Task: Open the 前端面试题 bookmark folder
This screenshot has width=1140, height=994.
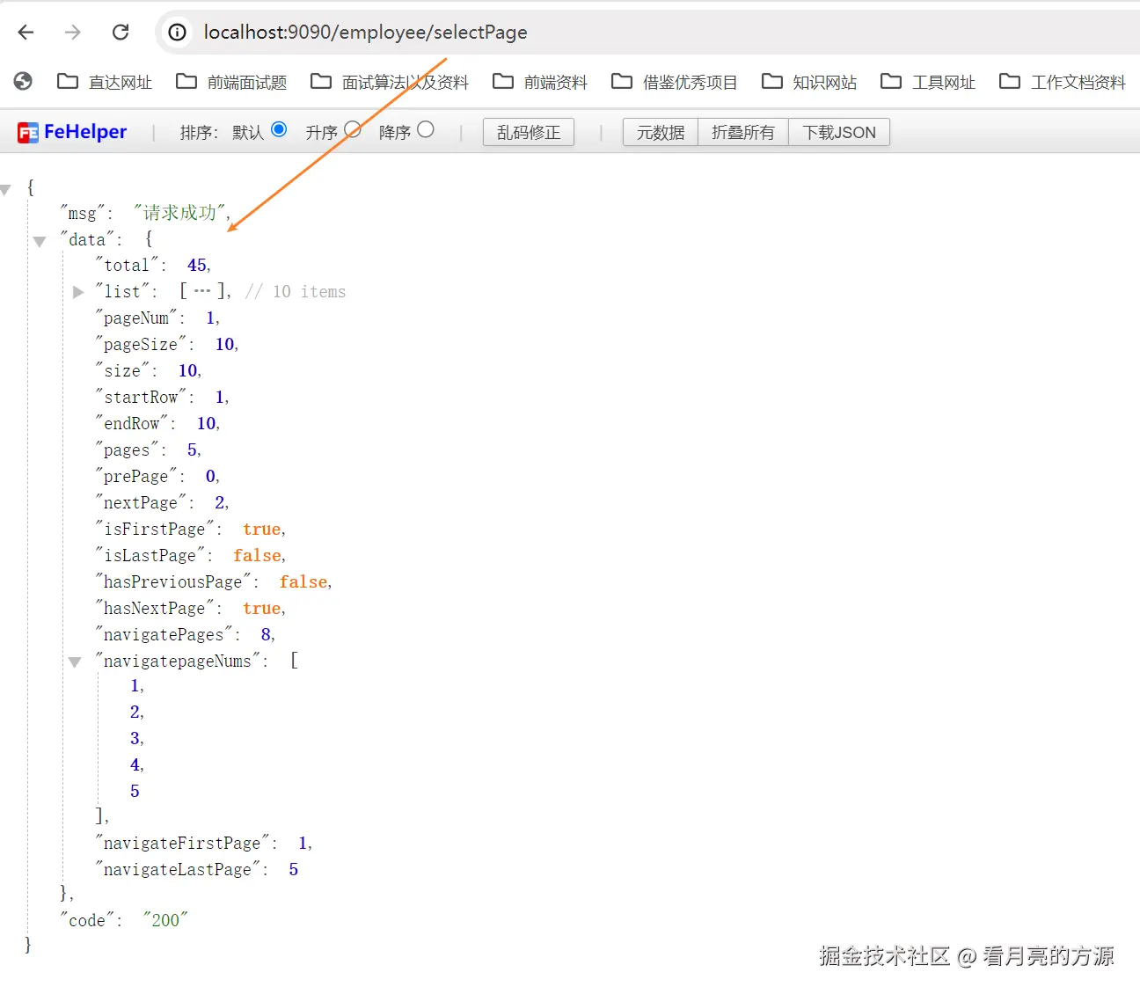Action: pos(231,82)
